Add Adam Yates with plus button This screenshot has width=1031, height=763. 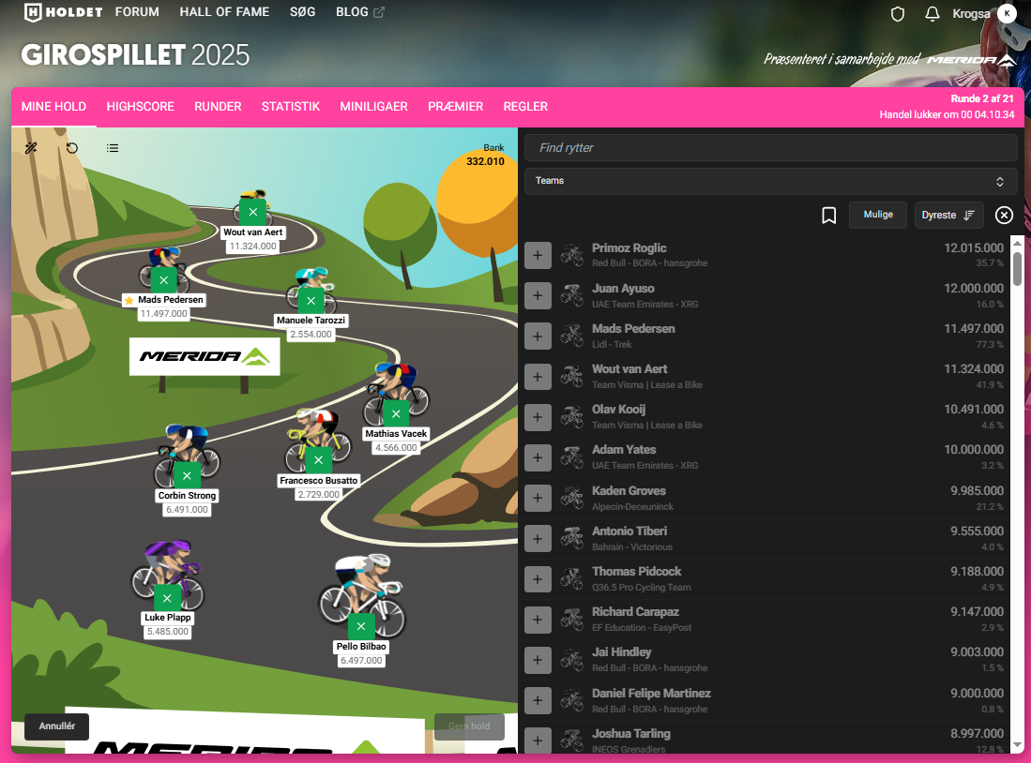[538, 457]
